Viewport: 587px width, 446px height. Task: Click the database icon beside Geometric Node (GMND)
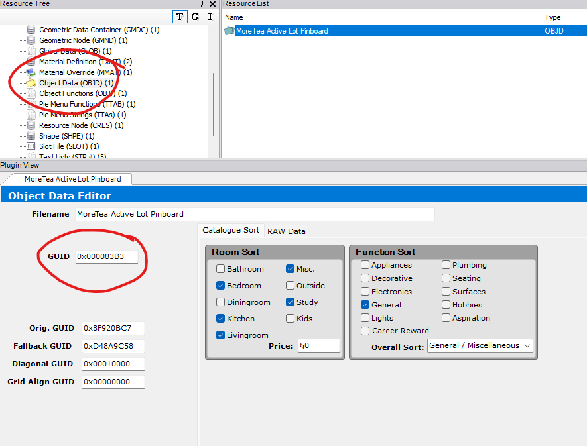tap(31, 40)
